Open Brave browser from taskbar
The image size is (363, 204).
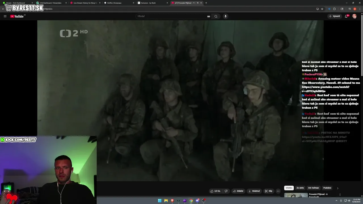[x=172, y=201]
